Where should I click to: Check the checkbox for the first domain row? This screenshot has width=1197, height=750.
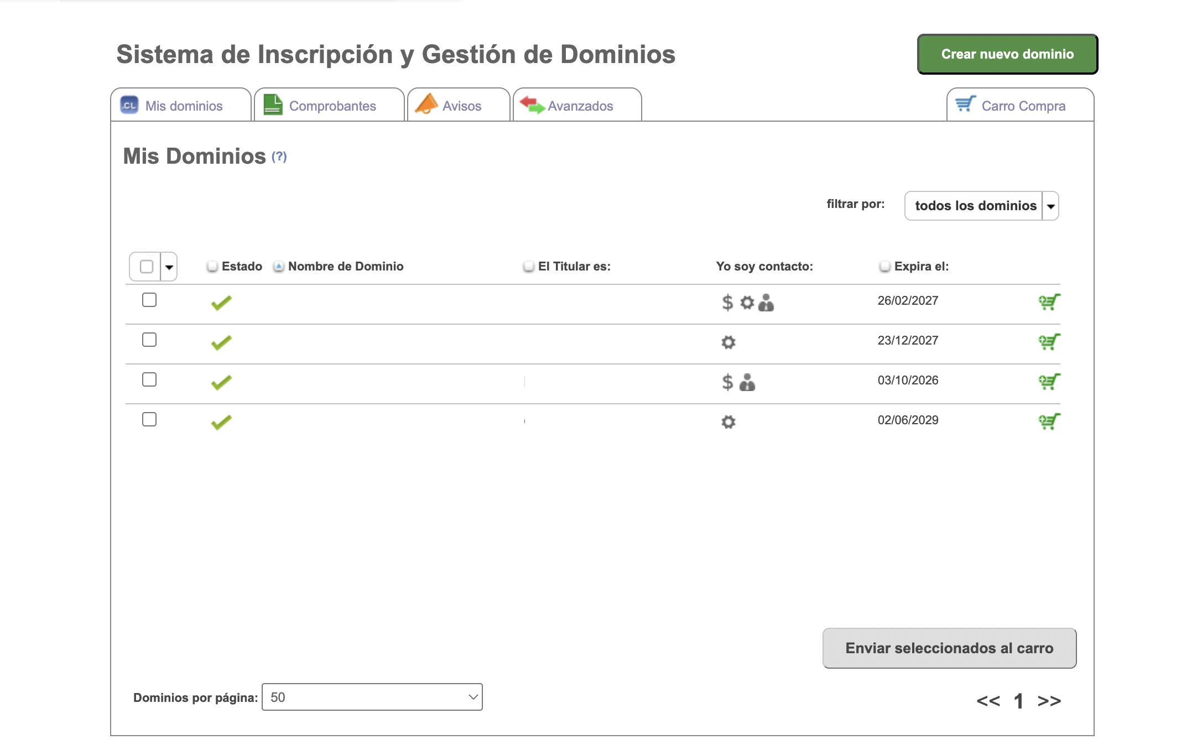149,300
